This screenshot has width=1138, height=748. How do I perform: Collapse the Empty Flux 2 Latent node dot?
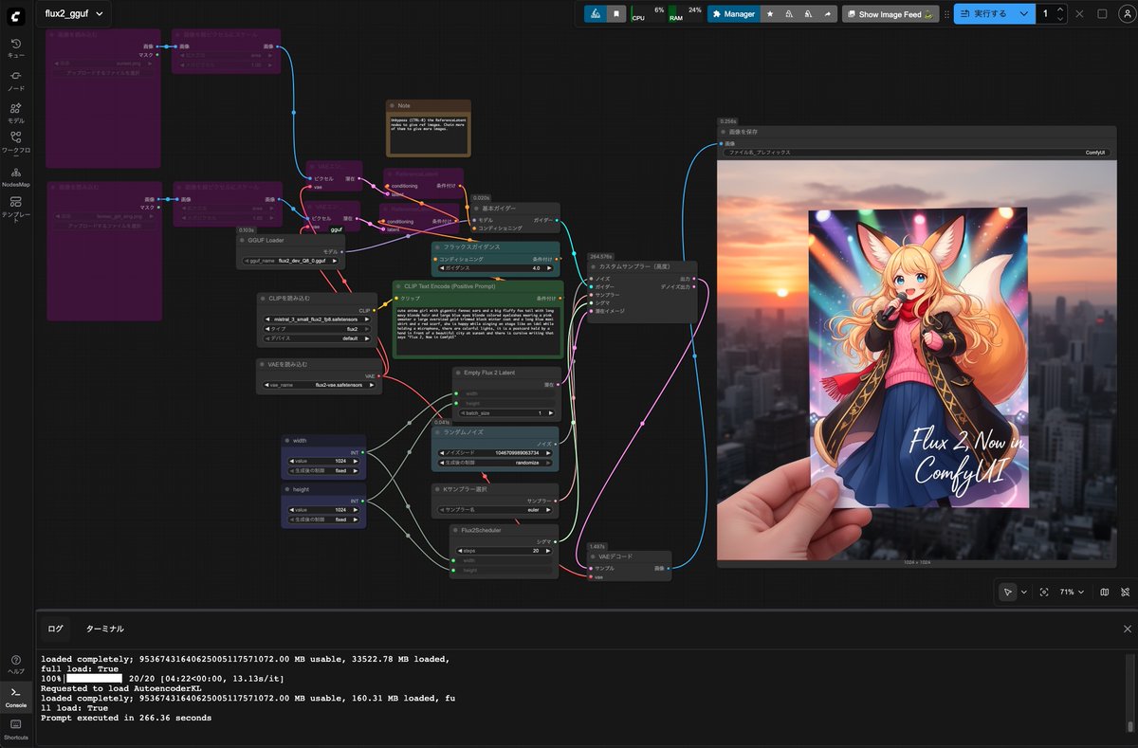[457, 373]
